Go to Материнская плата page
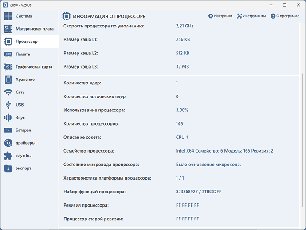This screenshot has height=230, width=306. pos(35,29)
